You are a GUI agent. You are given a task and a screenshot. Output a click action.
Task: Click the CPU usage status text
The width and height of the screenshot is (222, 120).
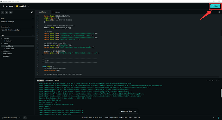click(x=137, y=118)
